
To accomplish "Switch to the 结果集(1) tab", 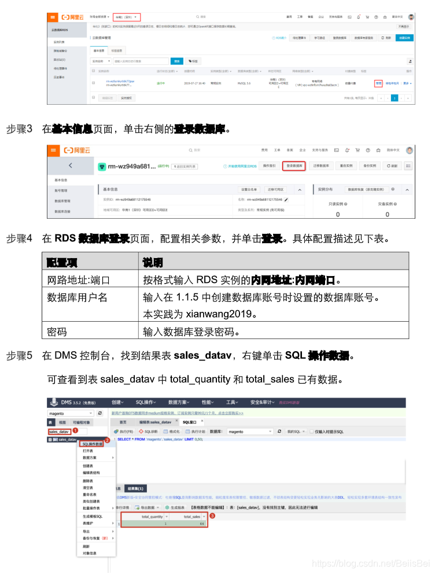I will click(135, 488).
